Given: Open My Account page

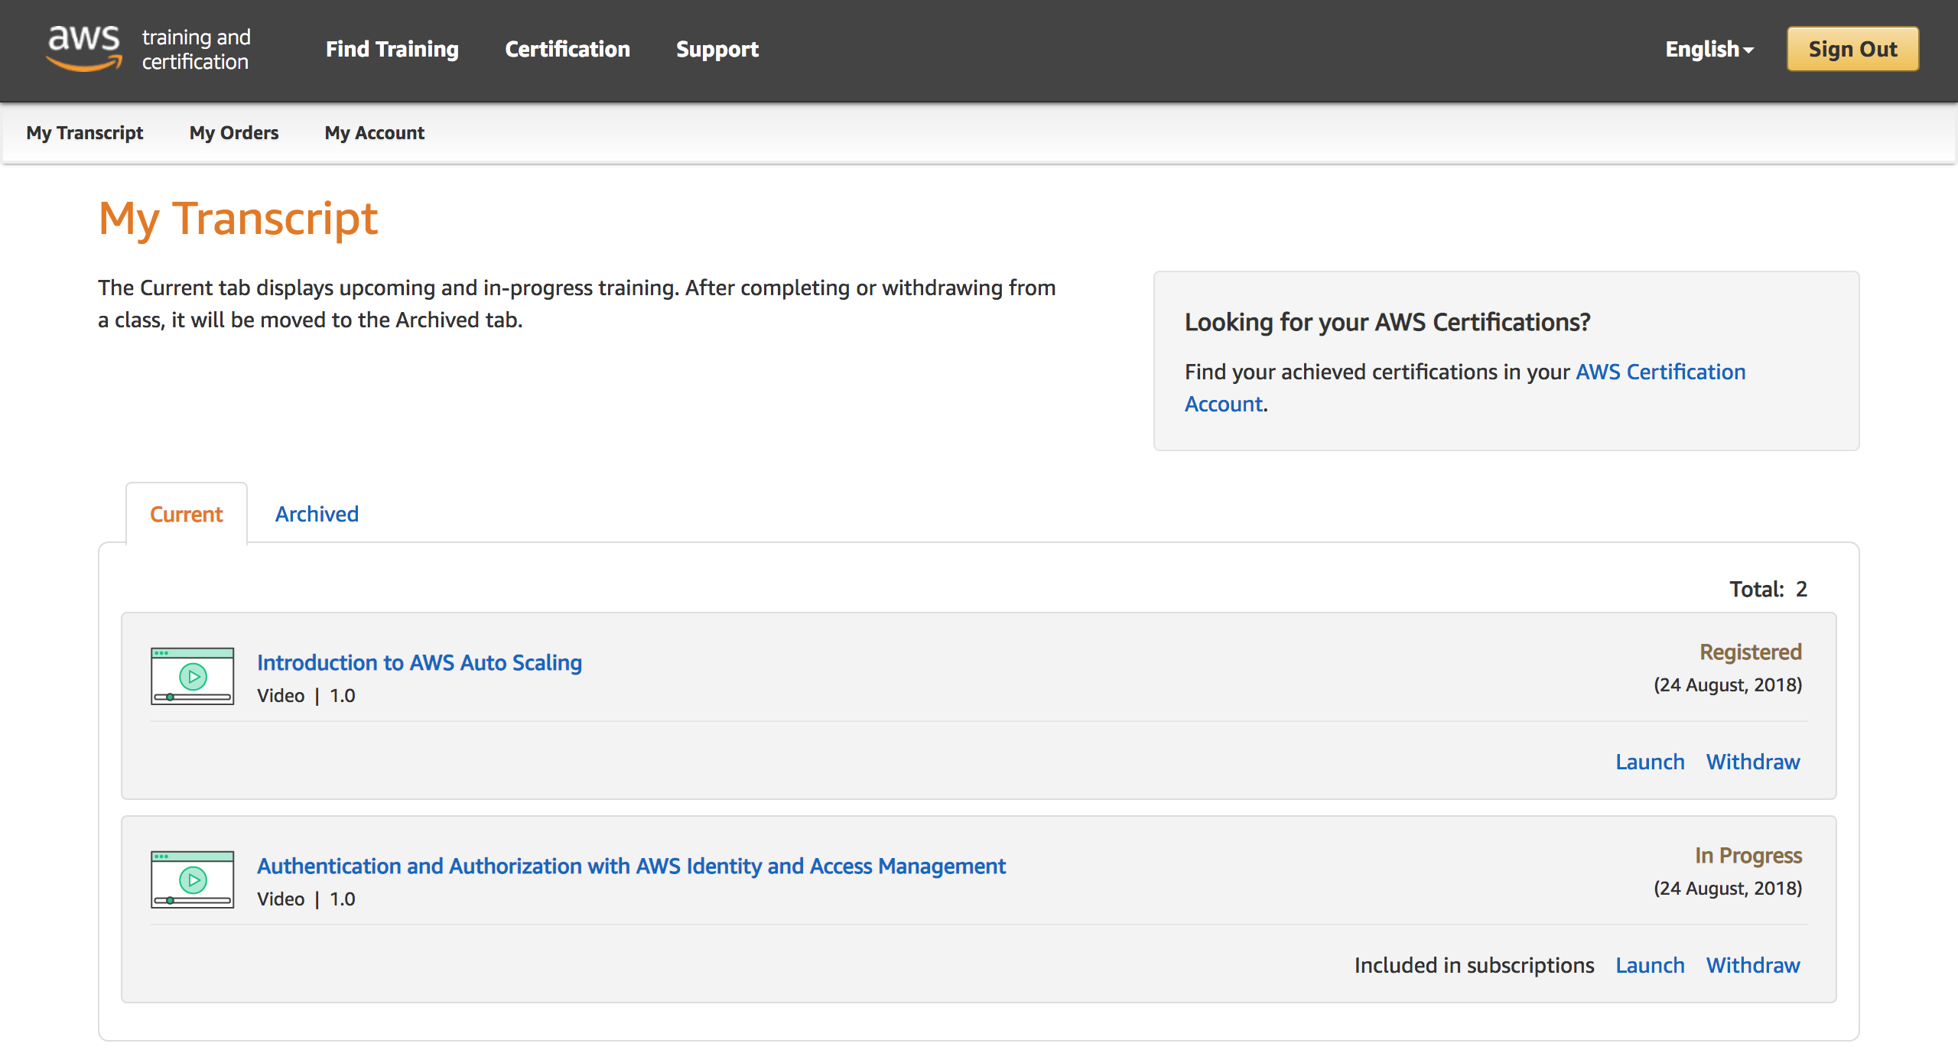Looking at the screenshot, I should 374,133.
